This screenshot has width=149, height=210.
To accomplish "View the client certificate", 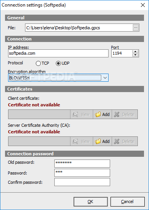I will pyautogui.click(x=82, y=114).
